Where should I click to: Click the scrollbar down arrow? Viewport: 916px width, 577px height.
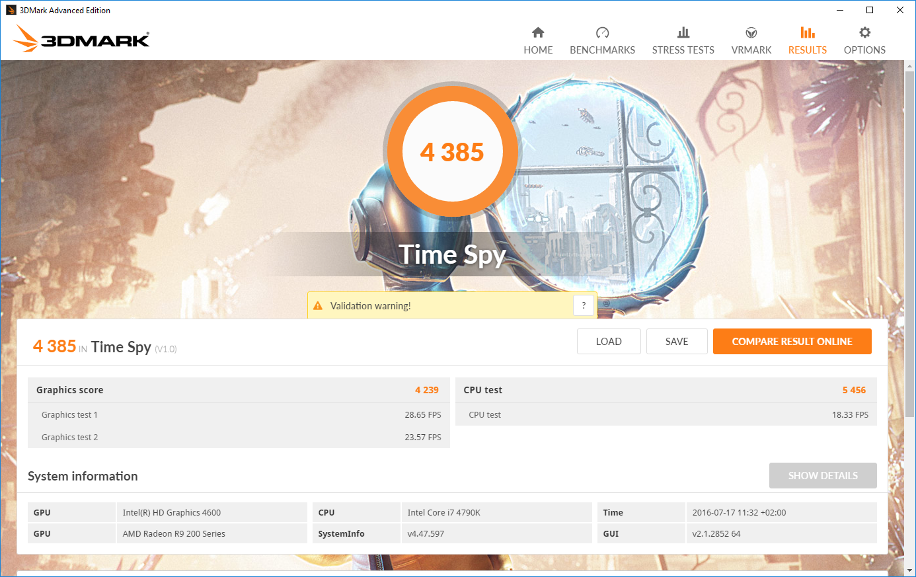click(909, 570)
